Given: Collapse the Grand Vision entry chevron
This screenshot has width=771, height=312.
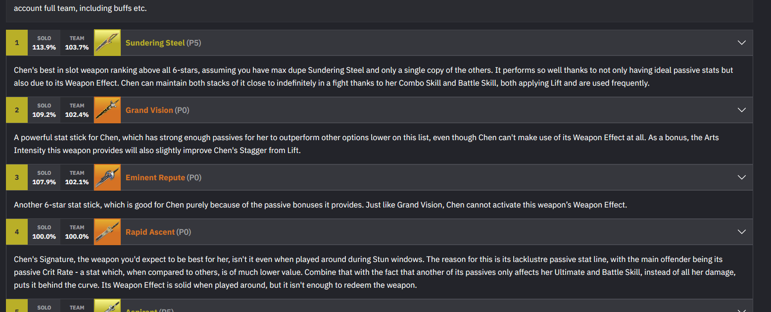Looking at the screenshot, I should 741,110.
